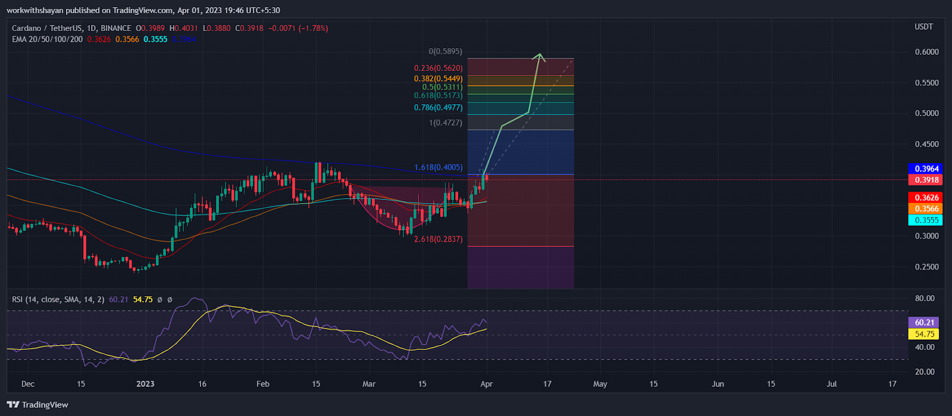The image size is (952, 416).
Task: Click the 16 label on time axis
Action: tap(202, 384)
